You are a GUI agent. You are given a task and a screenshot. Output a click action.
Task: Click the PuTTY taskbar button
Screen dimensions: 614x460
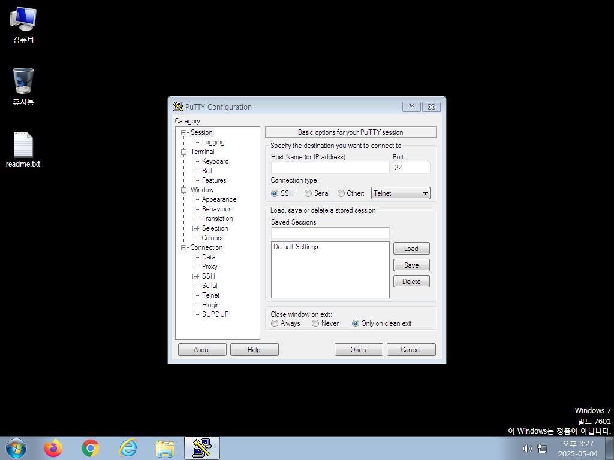(x=202, y=448)
